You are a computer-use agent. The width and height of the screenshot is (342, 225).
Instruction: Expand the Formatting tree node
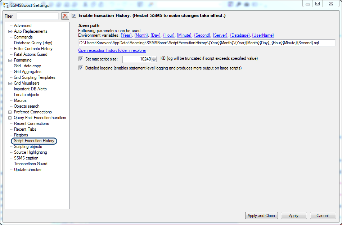[x=10, y=60]
